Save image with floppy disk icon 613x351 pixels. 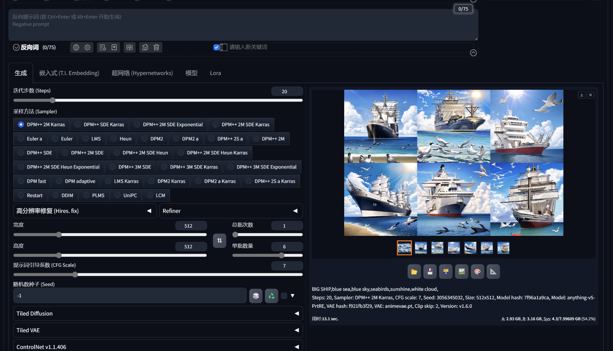(430, 272)
